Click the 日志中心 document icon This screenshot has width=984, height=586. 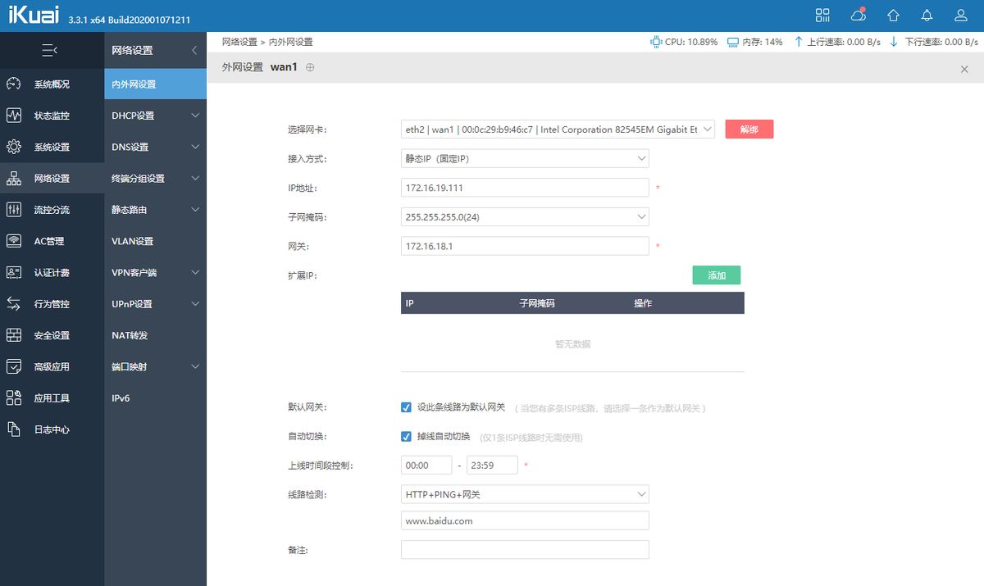[x=14, y=429]
